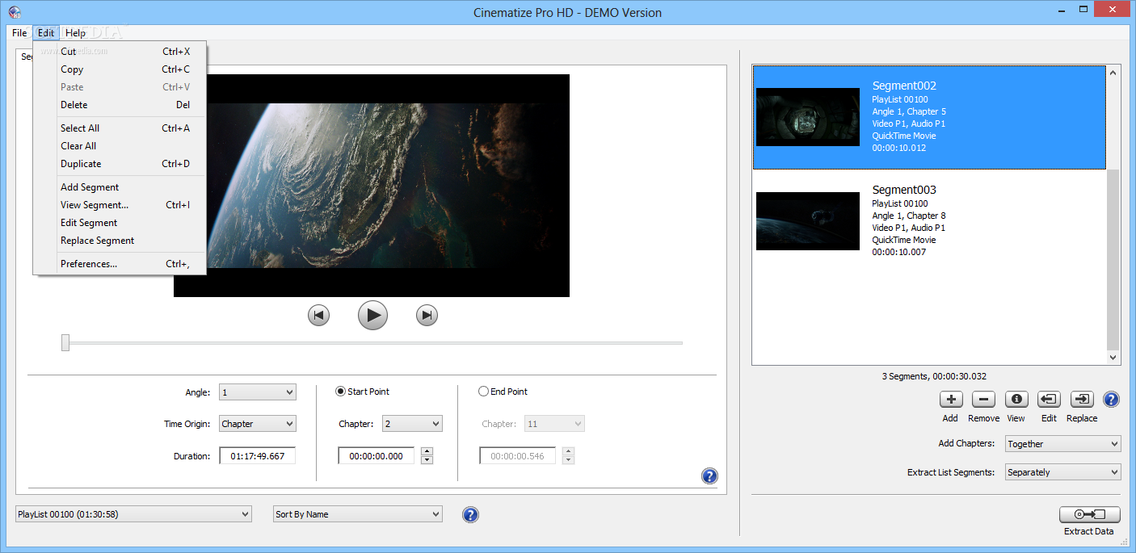Viewport: 1136px width, 553px height.
Task: Select the Segment003 thumbnail
Action: pyautogui.click(x=808, y=221)
